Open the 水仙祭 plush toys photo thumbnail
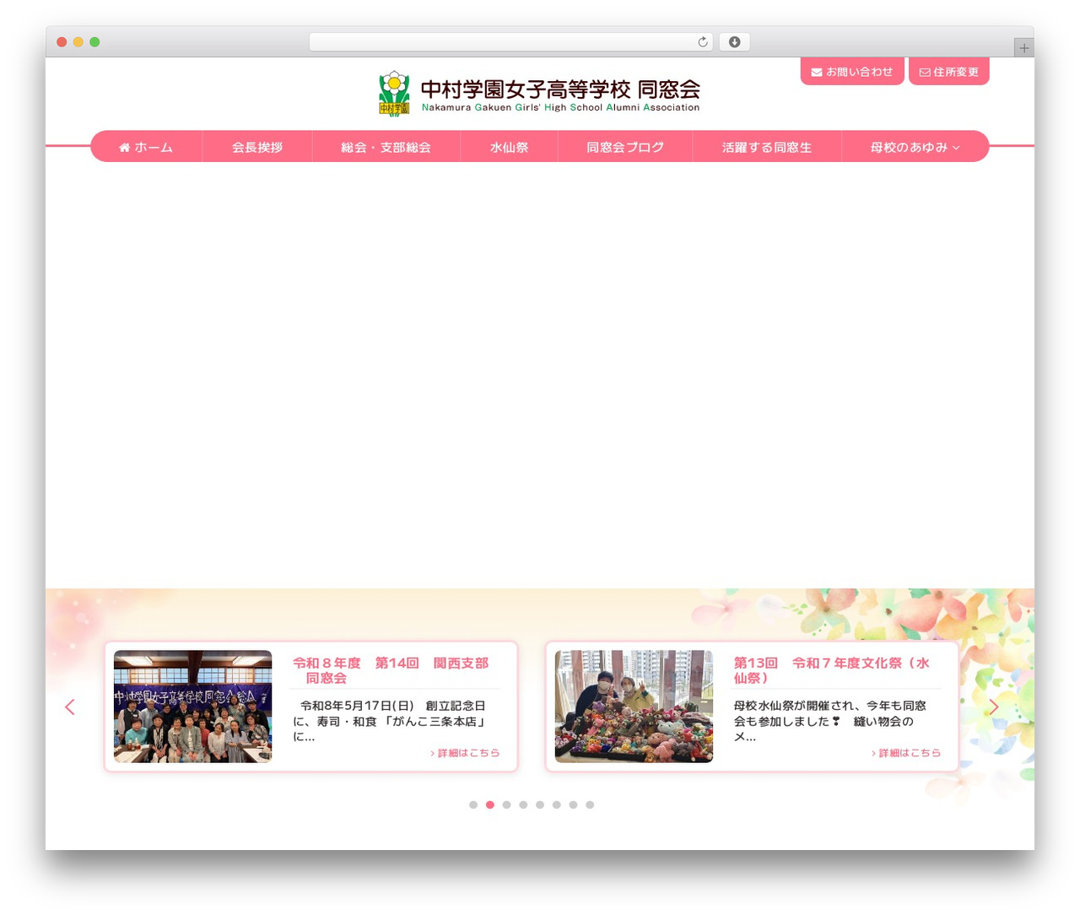Screen dimensions: 1080x915 (634, 707)
